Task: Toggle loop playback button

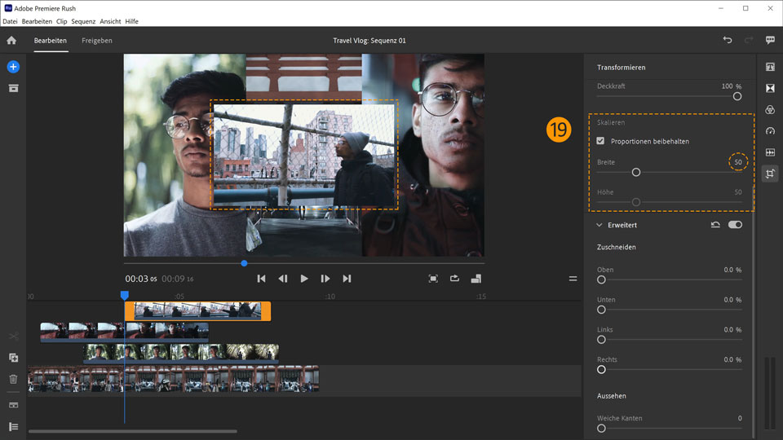Action: click(x=454, y=279)
